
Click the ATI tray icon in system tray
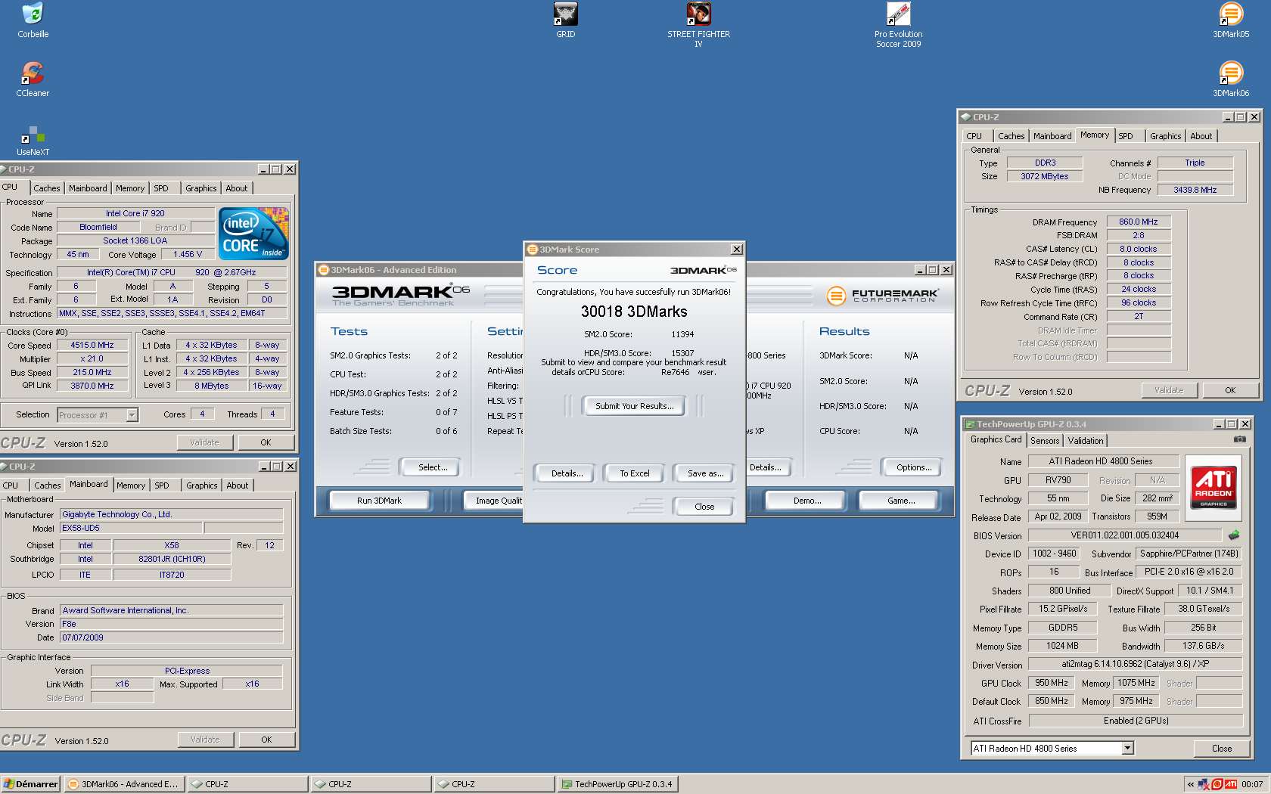coord(1231,784)
